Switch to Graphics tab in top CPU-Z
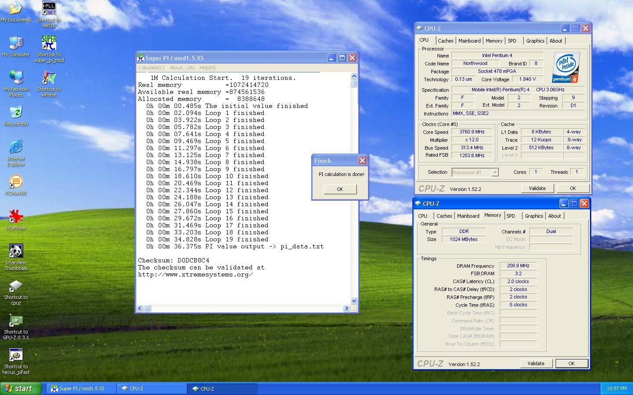This screenshot has height=395, width=633. (x=535, y=41)
